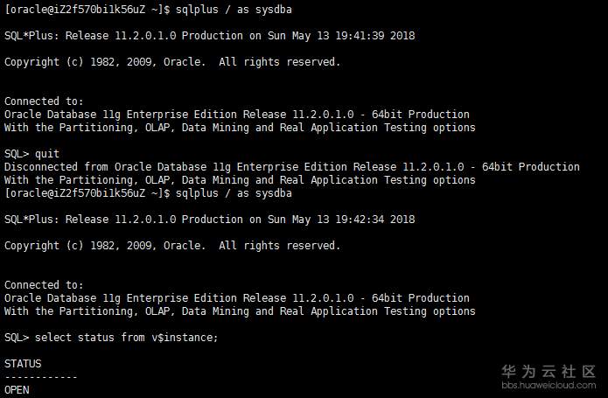The height and width of the screenshot is (398, 608).
Task: Click "2018" in the 19:41:39 banner line
Action: (402, 36)
